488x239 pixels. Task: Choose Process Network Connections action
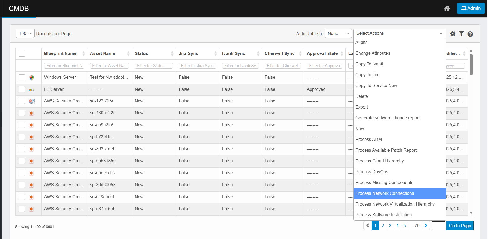click(384, 193)
